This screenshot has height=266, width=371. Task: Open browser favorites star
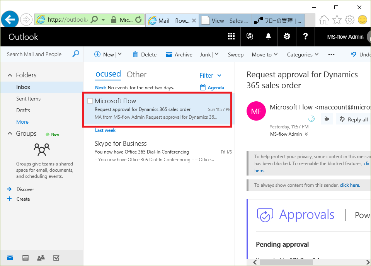click(337, 20)
